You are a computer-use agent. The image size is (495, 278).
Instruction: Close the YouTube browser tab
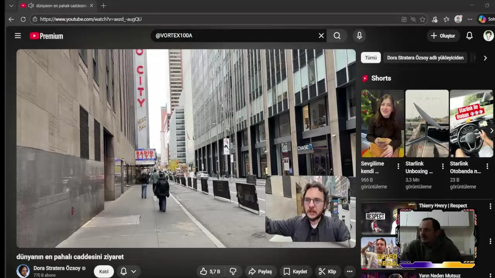(91, 6)
